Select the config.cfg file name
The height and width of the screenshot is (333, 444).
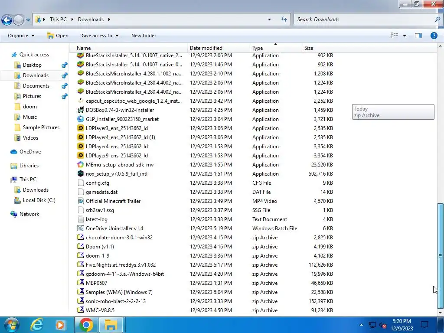coord(98,183)
